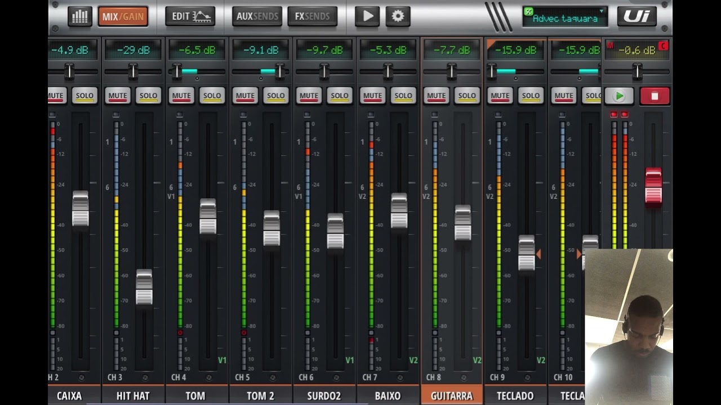Switch to MIX/GAIN view
721x405 pixels.
pos(123,16)
